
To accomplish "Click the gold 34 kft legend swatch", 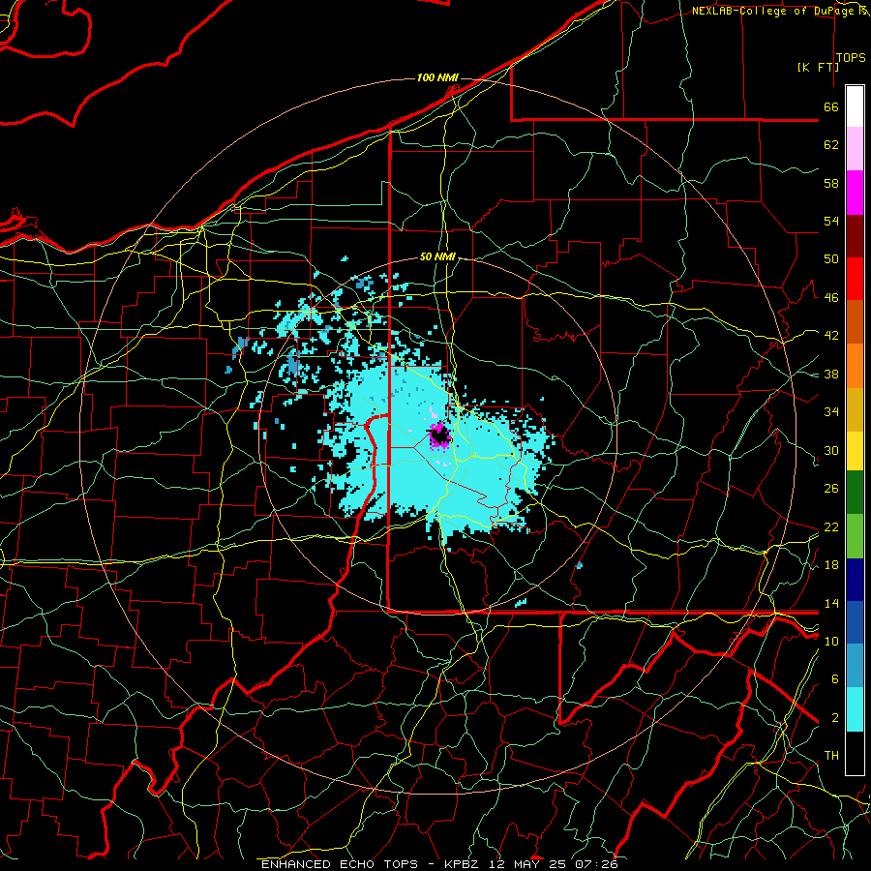I will (x=855, y=409).
